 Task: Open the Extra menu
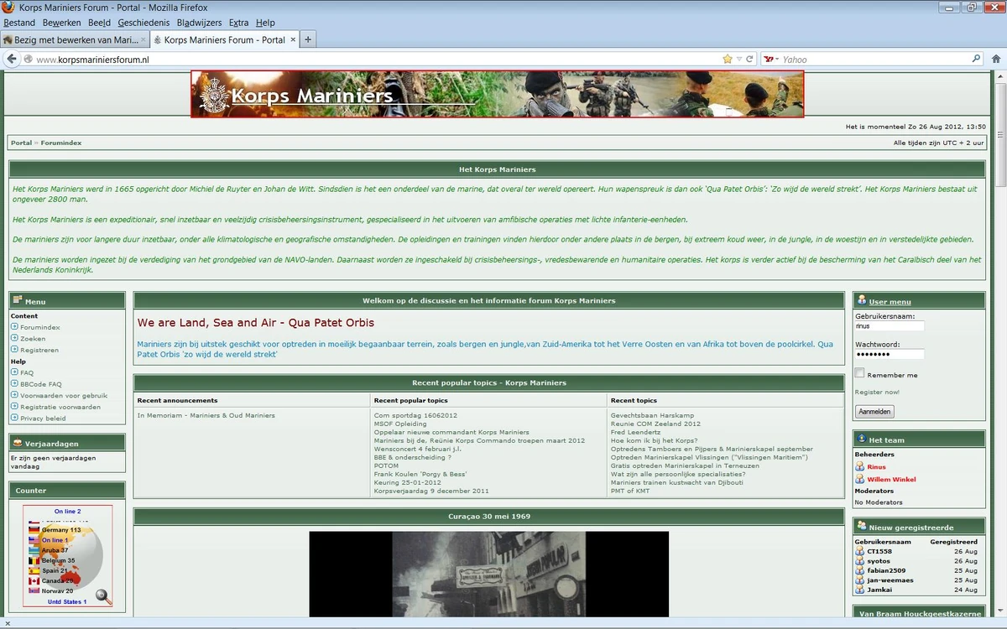click(x=239, y=23)
